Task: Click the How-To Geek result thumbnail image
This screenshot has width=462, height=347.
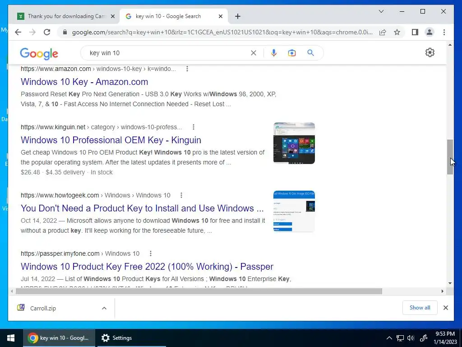Action: (x=294, y=211)
